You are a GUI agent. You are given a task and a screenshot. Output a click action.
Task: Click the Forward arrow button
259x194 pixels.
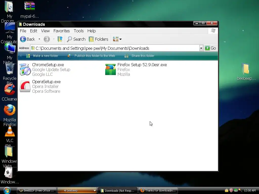pos(47,39)
